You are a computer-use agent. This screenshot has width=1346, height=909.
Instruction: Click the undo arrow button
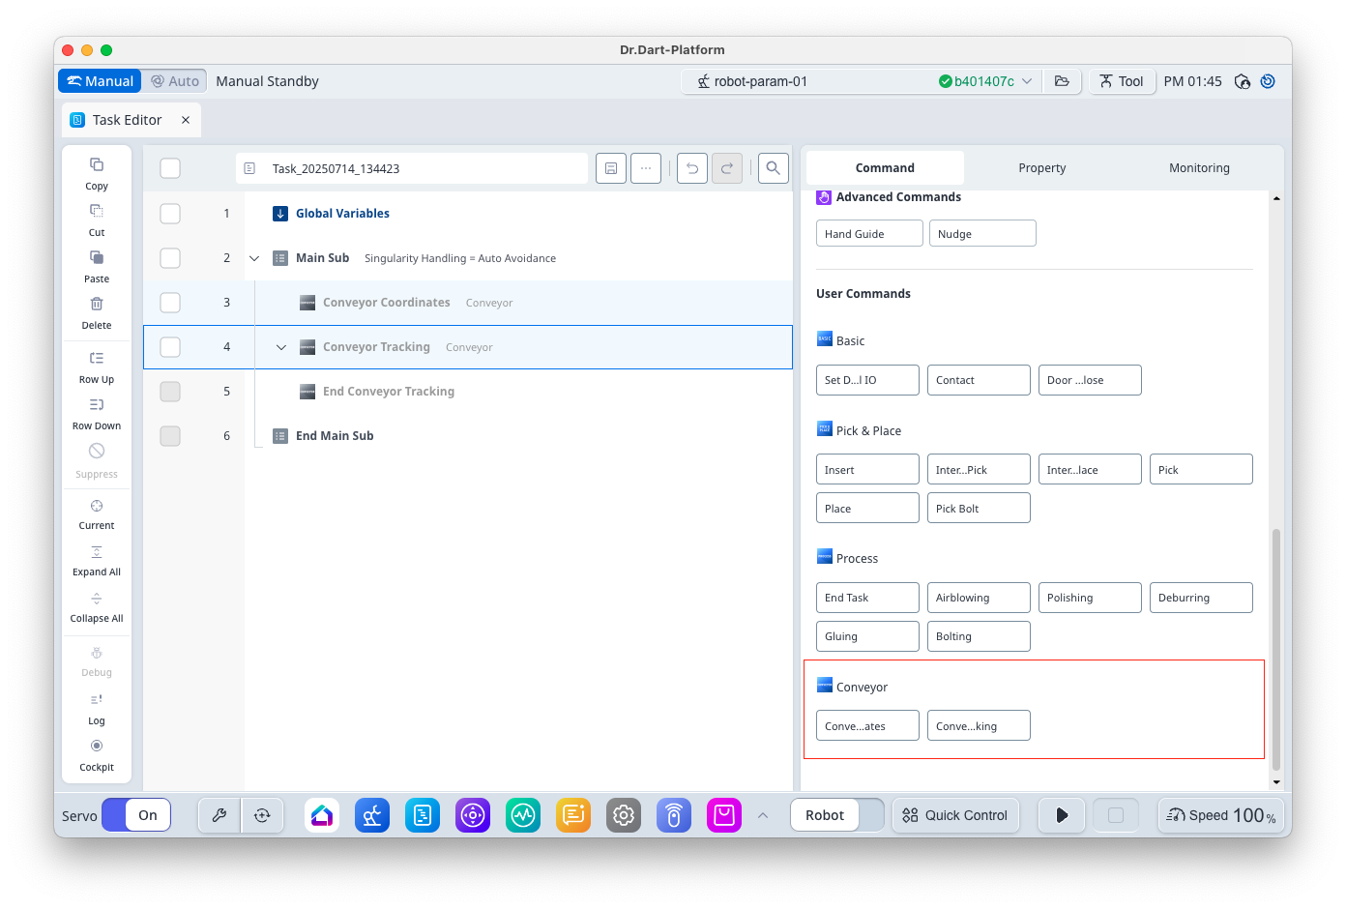pos(692,168)
